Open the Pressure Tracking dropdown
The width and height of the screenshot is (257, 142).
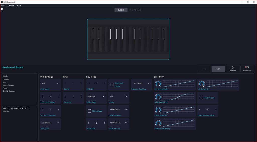[x=141, y=83]
